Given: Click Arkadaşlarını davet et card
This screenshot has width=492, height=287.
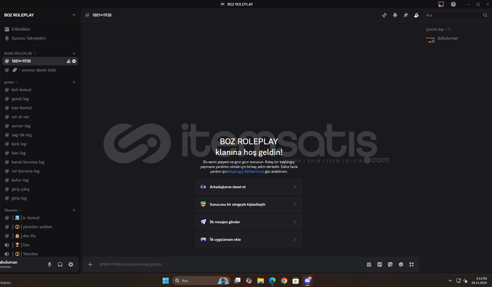Looking at the screenshot, I should click(249, 187).
